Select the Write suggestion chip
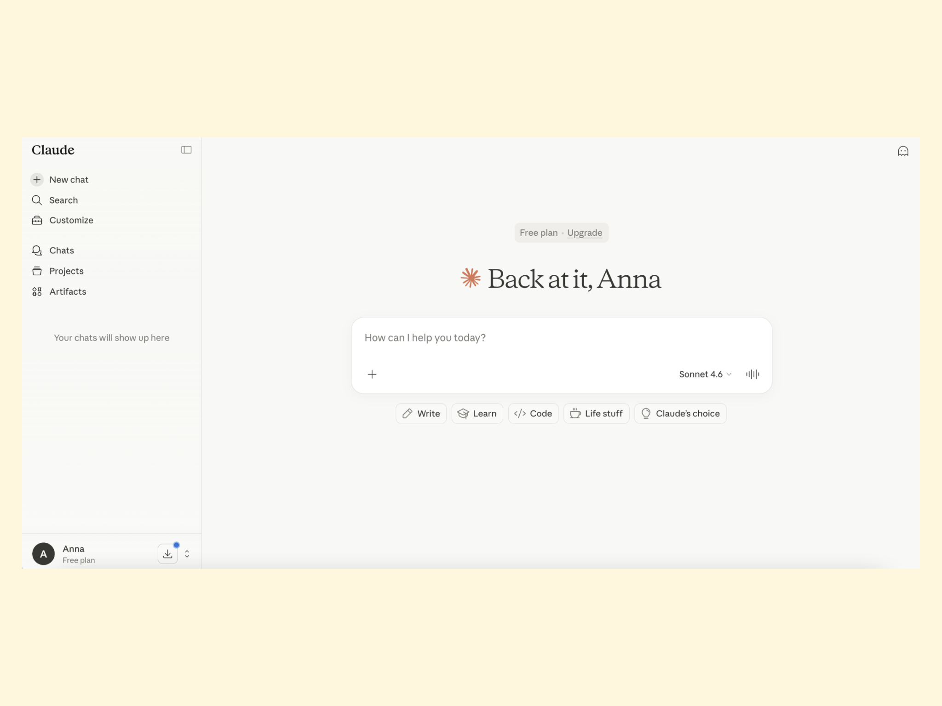This screenshot has width=942, height=706. pos(421,414)
